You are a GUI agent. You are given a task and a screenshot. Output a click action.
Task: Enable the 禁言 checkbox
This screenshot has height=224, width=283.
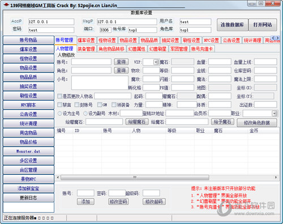pos(59,105)
